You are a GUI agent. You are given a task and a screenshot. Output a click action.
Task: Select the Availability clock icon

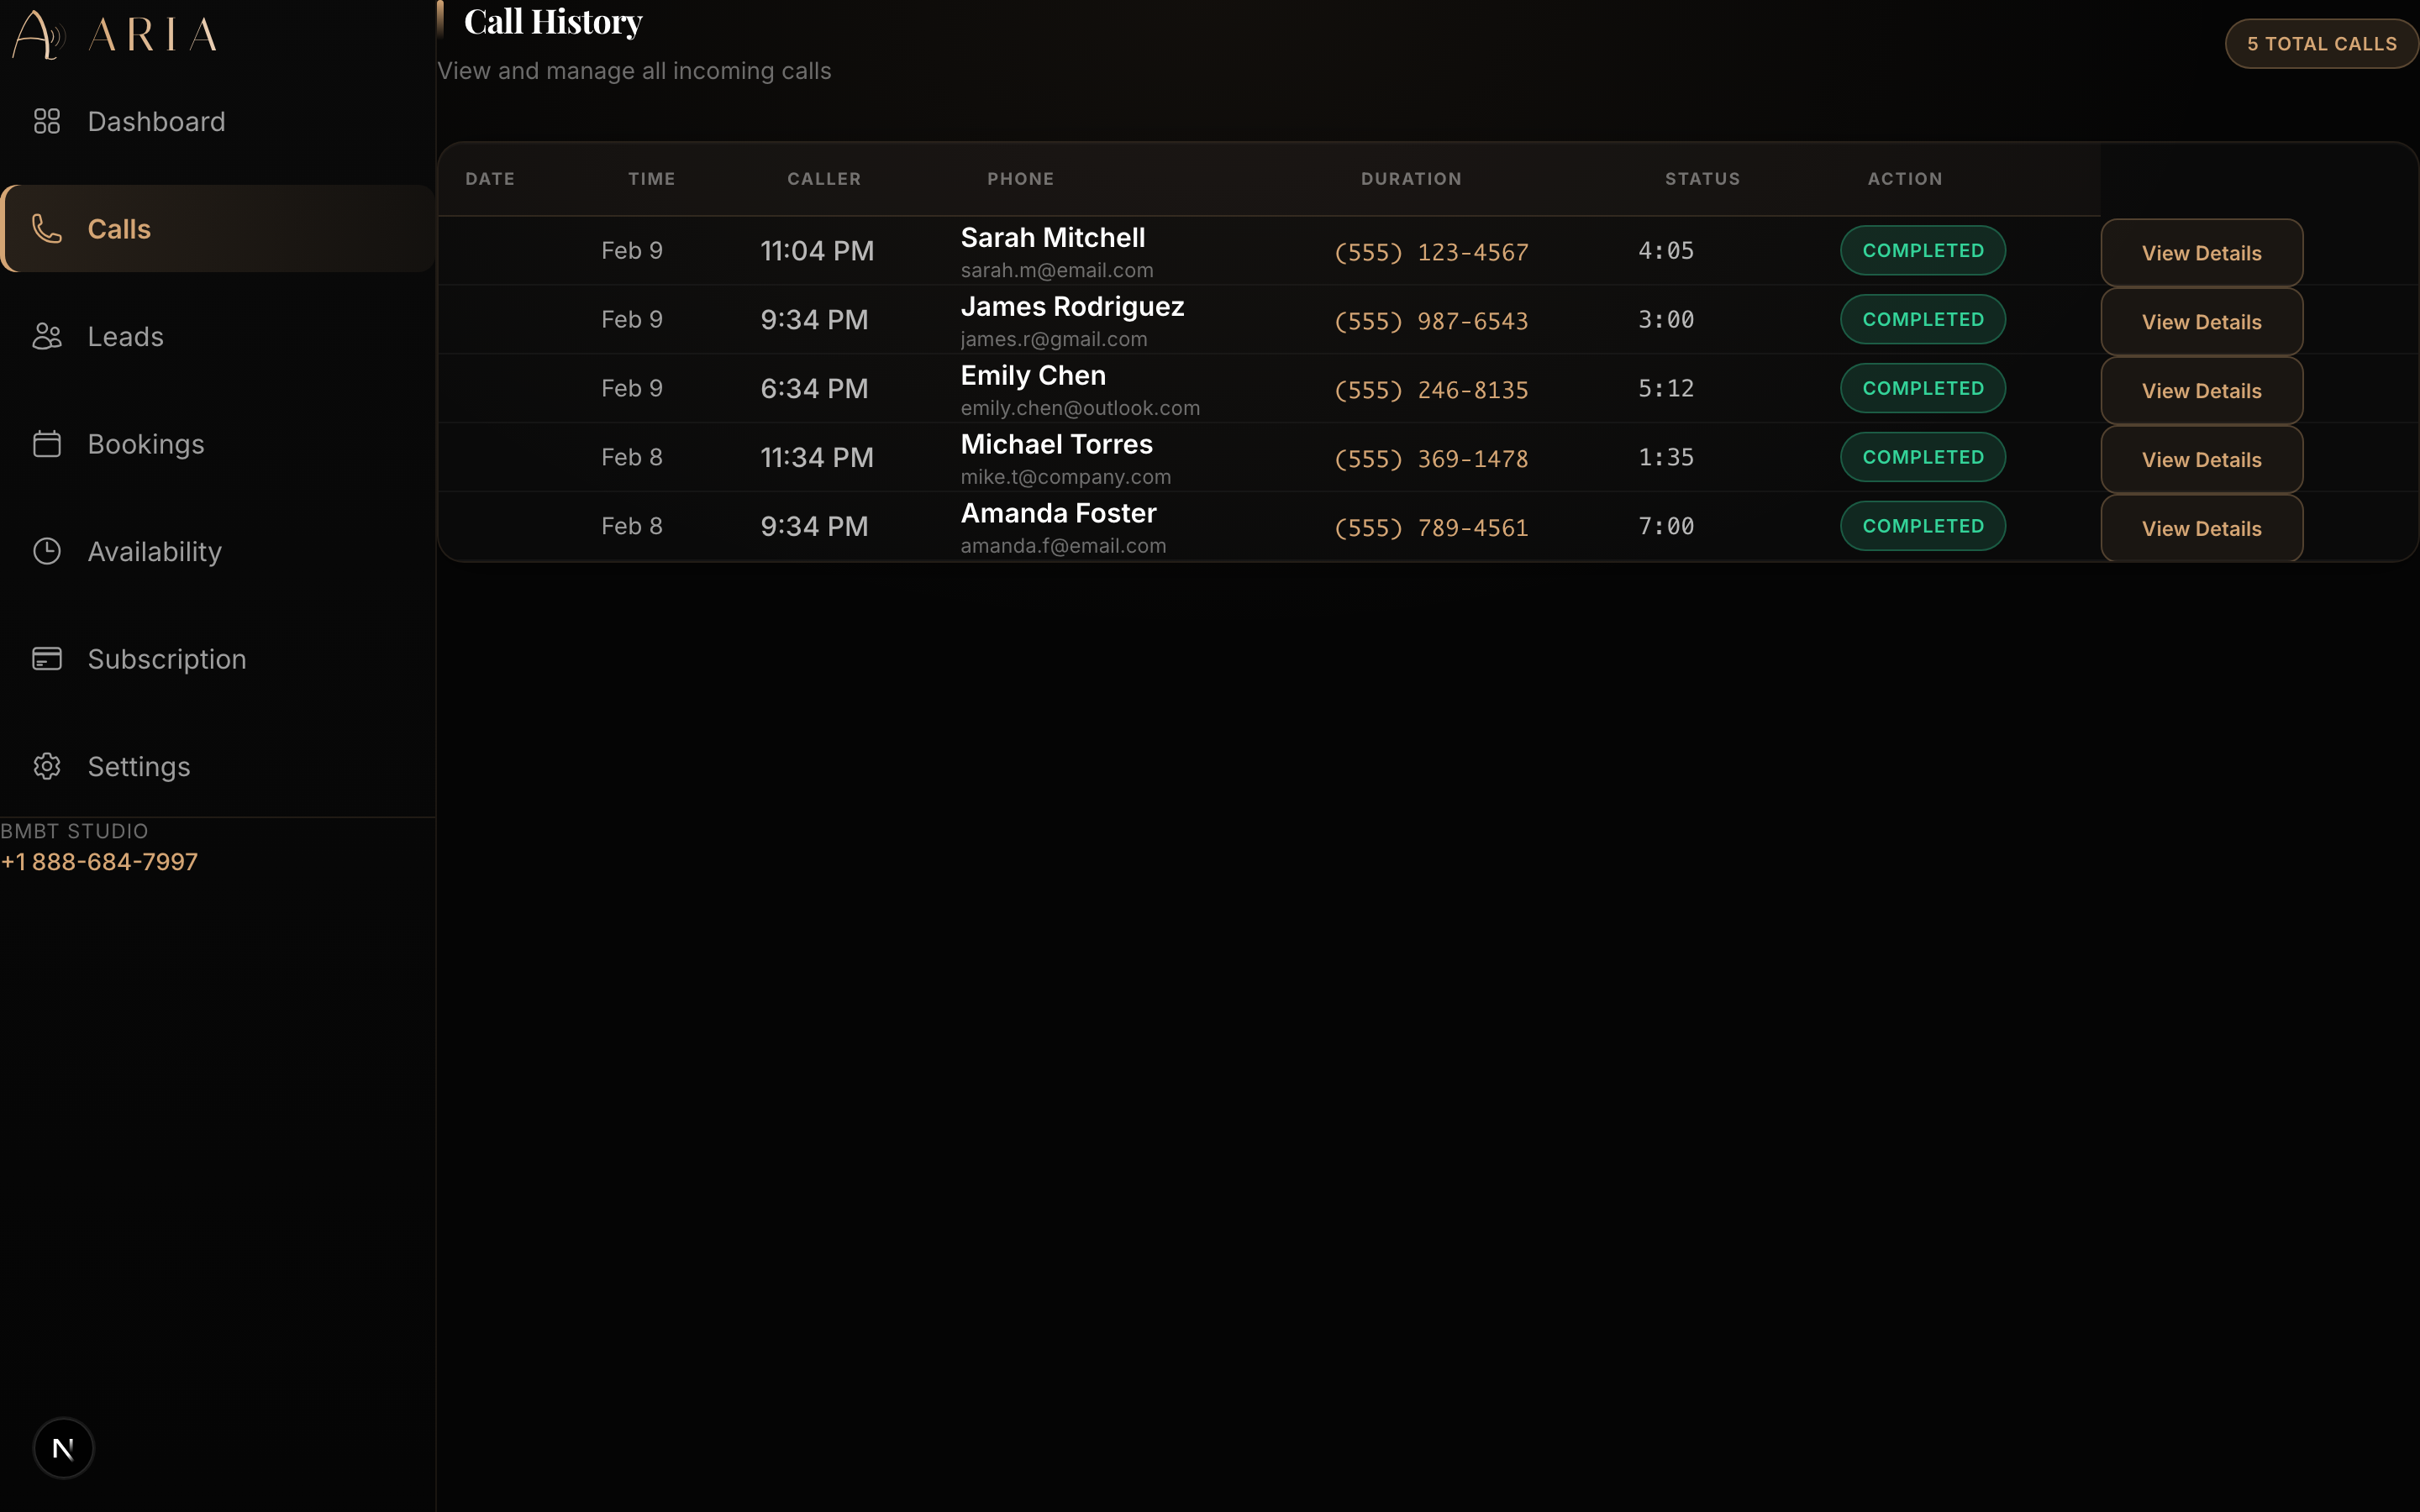click(47, 551)
